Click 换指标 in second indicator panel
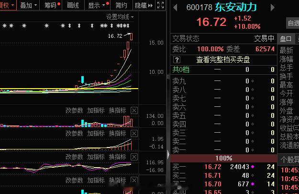 click(118, 133)
